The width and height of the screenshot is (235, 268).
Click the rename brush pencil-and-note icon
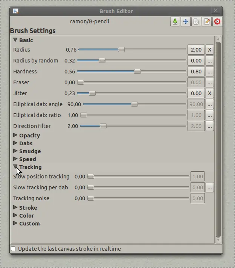pos(207,21)
